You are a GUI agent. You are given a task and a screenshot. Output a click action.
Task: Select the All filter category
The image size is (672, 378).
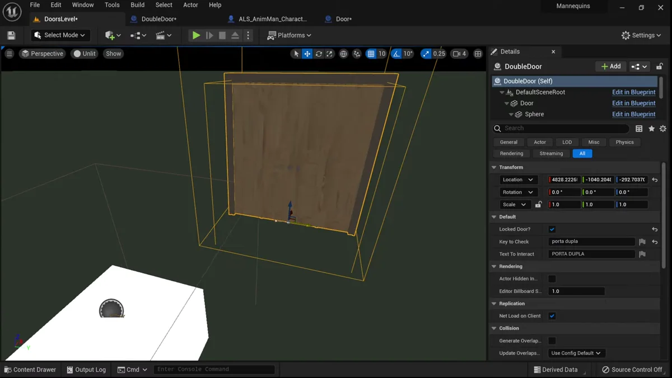coord(582,153)
